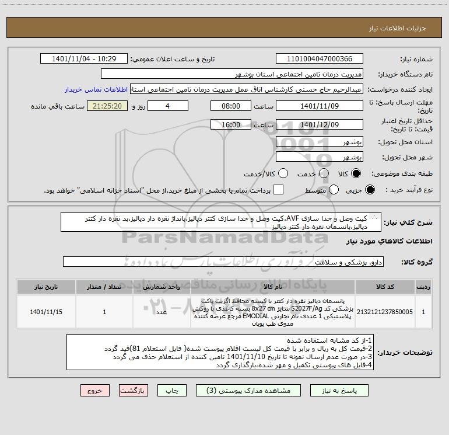Click column header 'تعداد / مقدار'
Viewport: 449px width, 435px height.
pyautogui.click(x=104, y=287)
